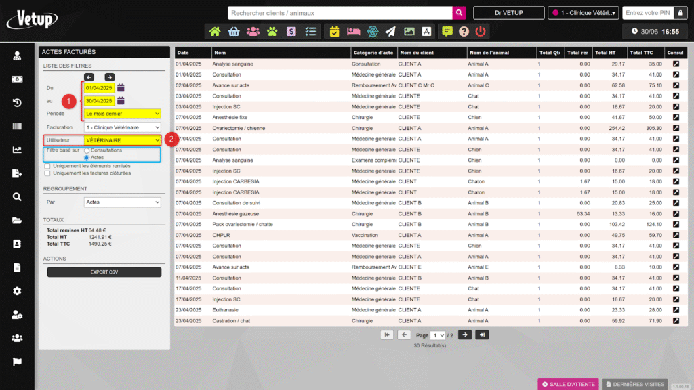Sort by 'Catégorie d'acte' column header
The width and height of the screenshot is (694, 390).
tap(371, 53)
